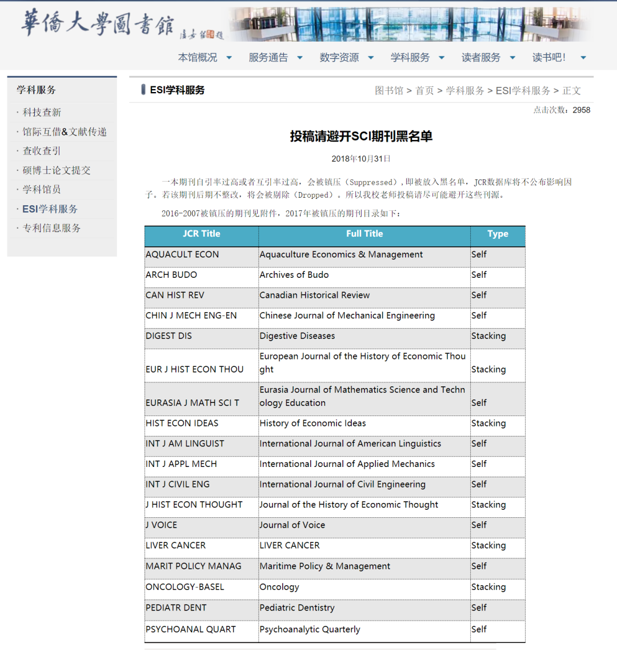Click 图书馆 in the breadcrumb

(389, 90)
